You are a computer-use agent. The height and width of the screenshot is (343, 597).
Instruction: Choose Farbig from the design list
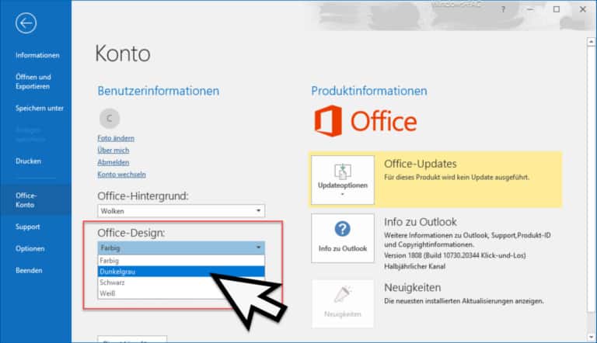point(181,261)
